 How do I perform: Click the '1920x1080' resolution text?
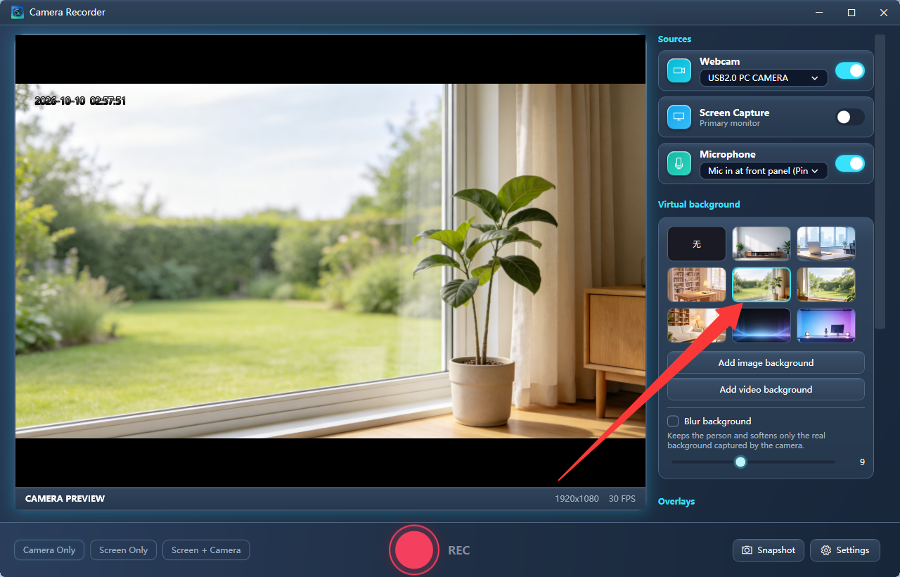pyautogui.click(x=577, y=499)
